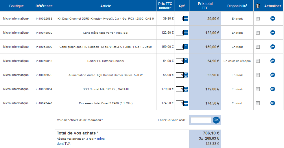
Task: Click the Disponibilité column header
Action: 237,6
